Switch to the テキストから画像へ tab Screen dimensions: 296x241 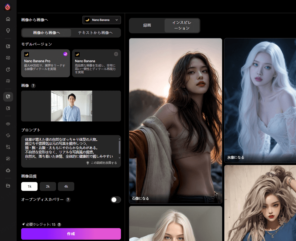95,33
